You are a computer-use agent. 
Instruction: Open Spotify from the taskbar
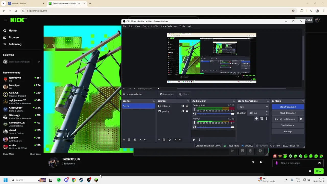pos(59,180)
